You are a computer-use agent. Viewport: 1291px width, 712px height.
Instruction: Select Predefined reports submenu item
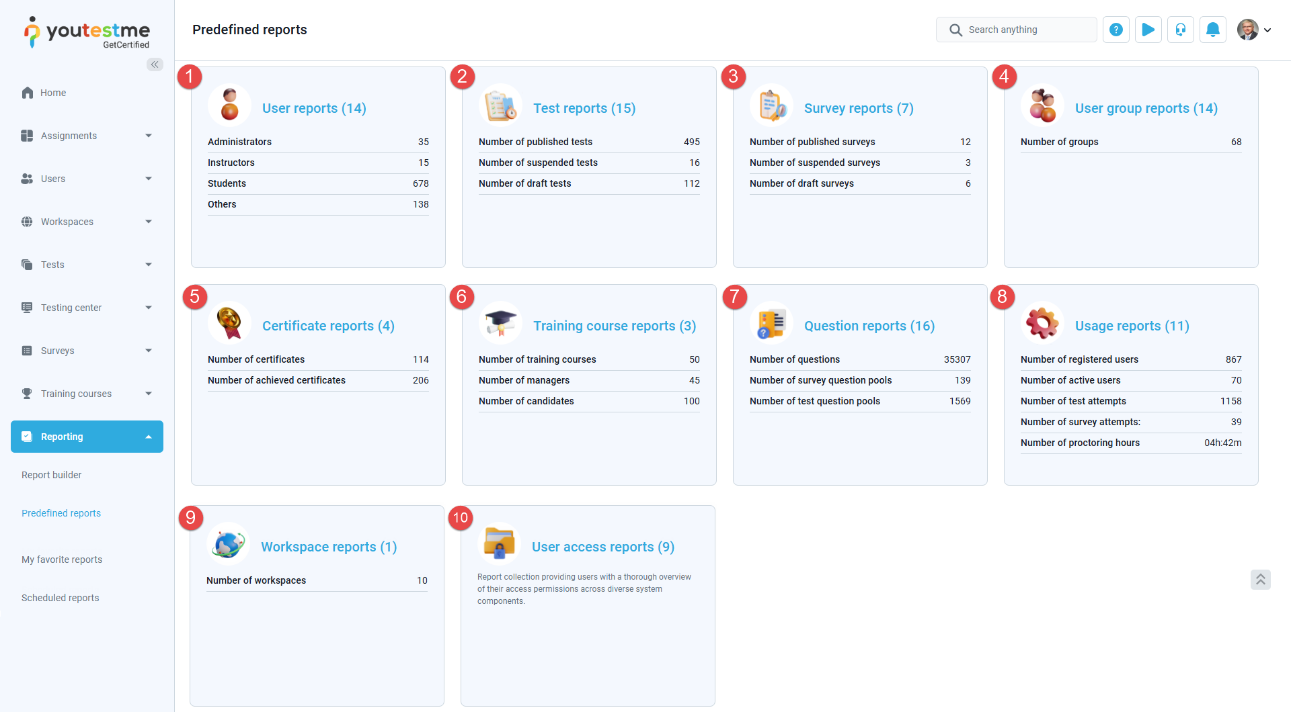coord(61,513)
